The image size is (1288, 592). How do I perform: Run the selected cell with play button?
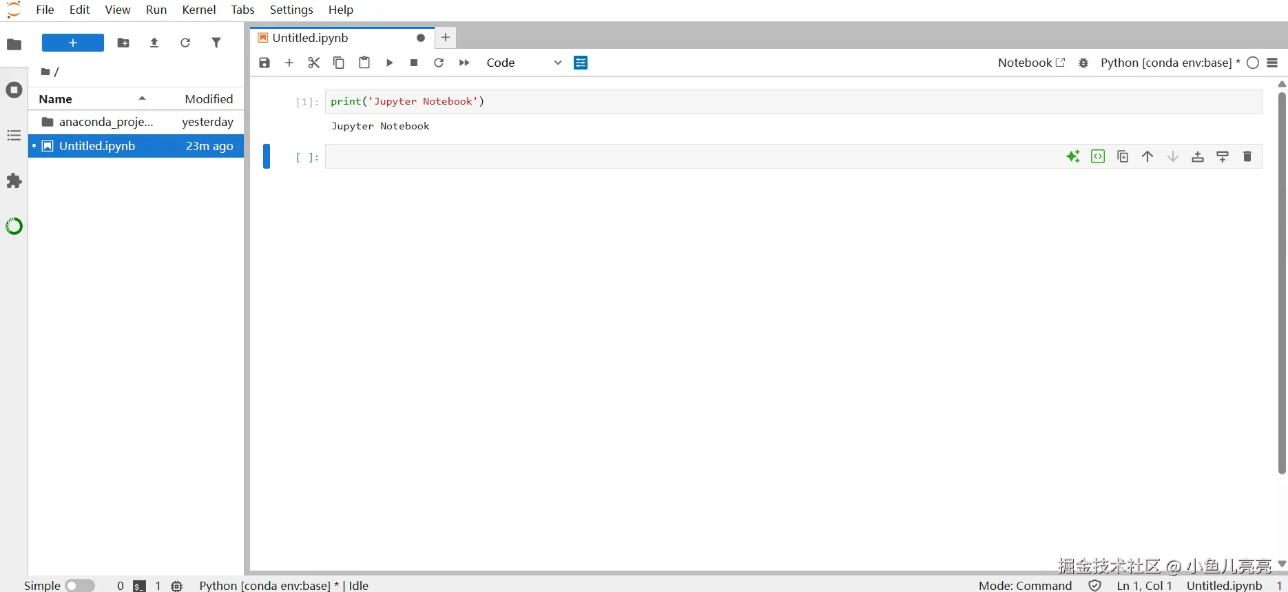click(389, 63)
